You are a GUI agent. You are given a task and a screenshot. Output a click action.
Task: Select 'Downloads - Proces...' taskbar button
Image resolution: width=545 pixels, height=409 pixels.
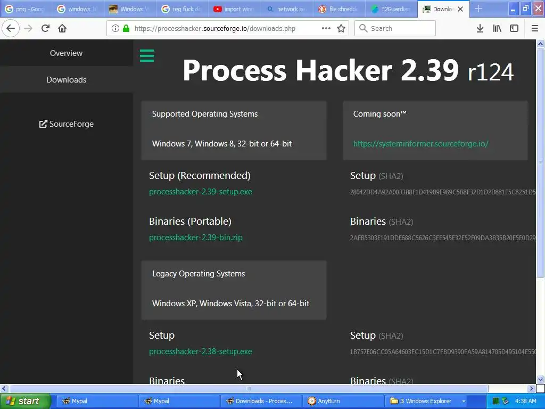coord(261,401)
